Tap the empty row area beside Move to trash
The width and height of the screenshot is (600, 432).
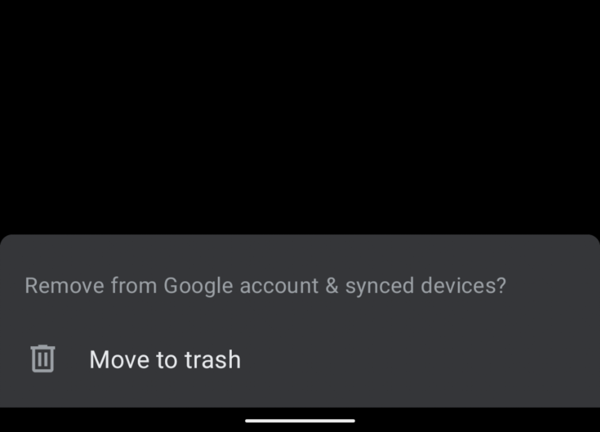[x=419, y=359]
